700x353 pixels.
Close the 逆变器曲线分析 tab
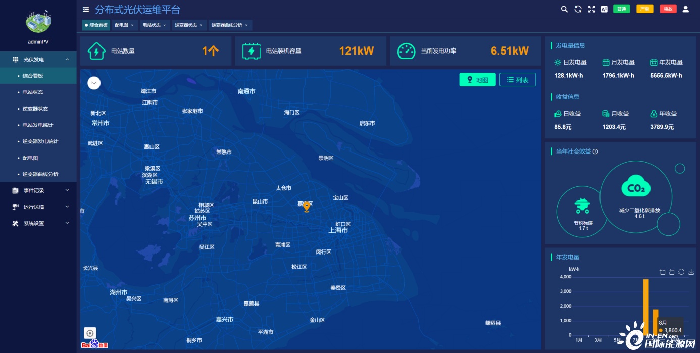click(247, 25)
